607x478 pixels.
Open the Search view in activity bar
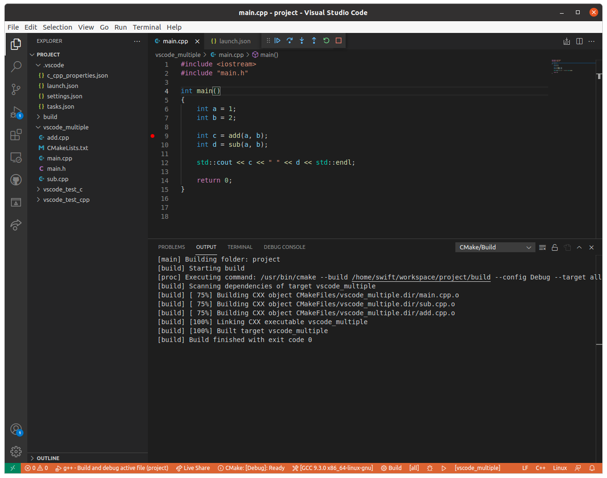(x=16, y=66)
